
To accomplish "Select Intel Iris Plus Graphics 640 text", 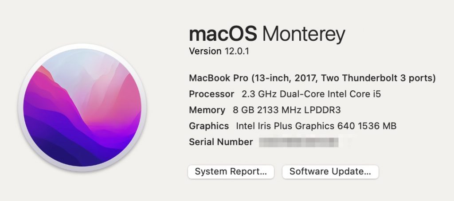I will (x=294, y=126).
